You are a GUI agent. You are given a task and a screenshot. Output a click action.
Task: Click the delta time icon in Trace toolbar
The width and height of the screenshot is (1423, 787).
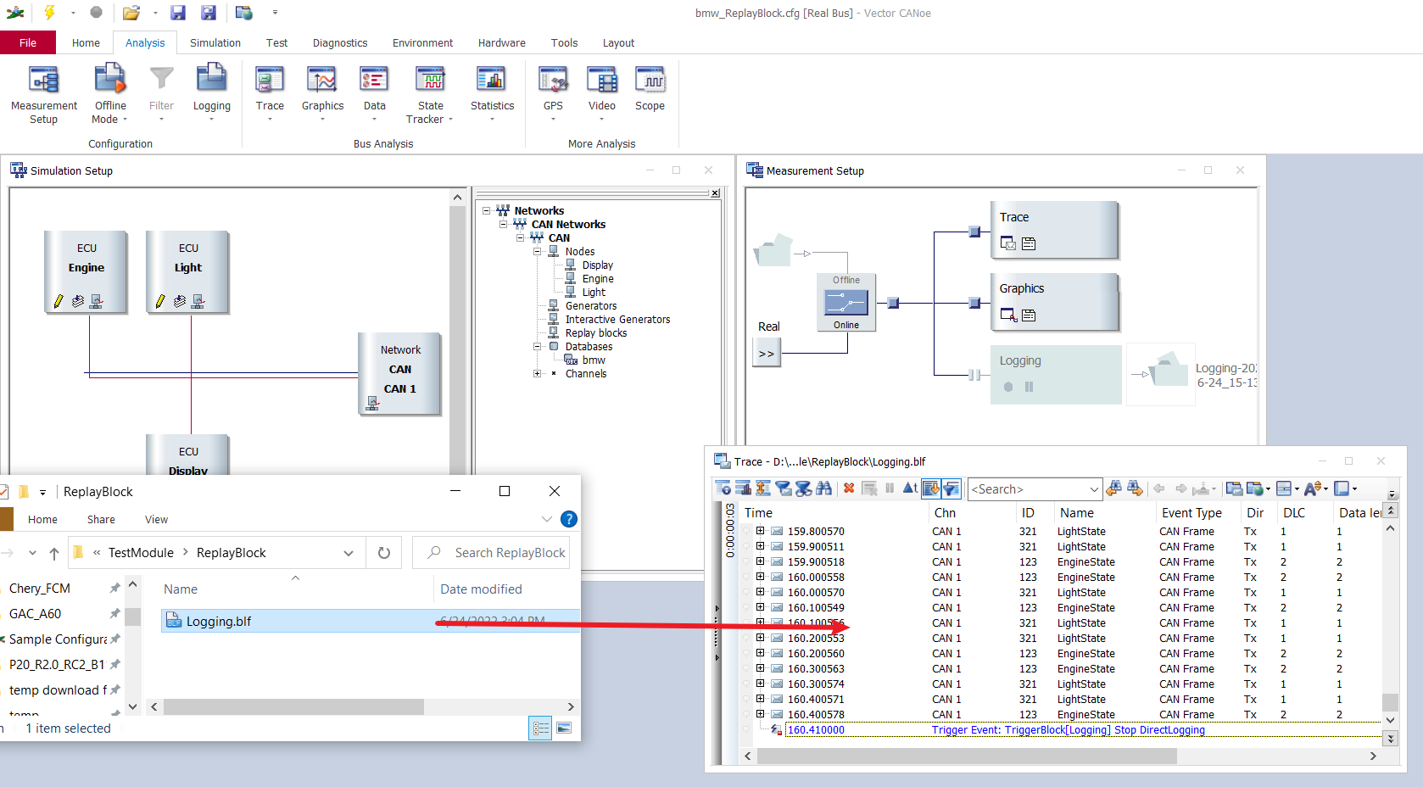910,488
